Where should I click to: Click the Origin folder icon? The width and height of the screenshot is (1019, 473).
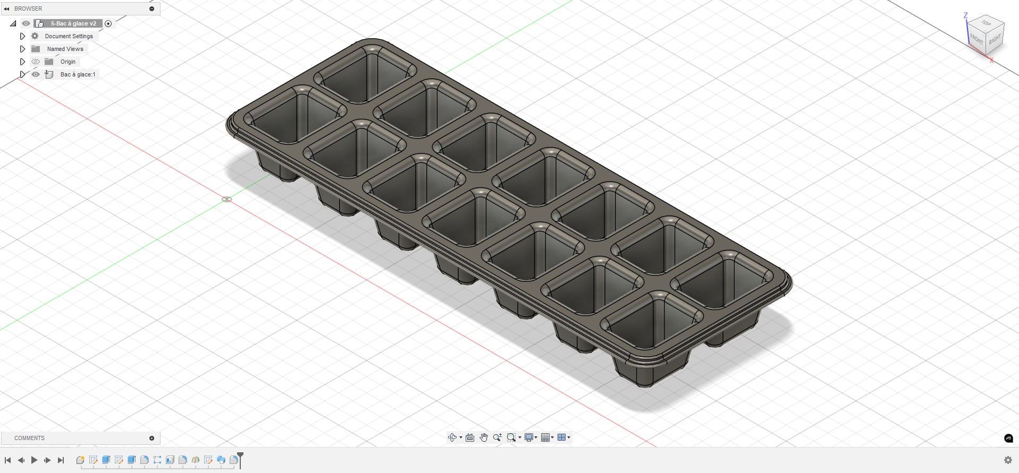coord(49,62)
